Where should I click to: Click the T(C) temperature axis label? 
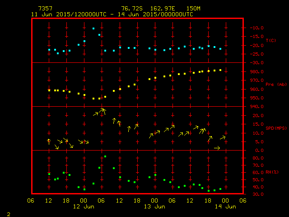(x=270, y=41)
